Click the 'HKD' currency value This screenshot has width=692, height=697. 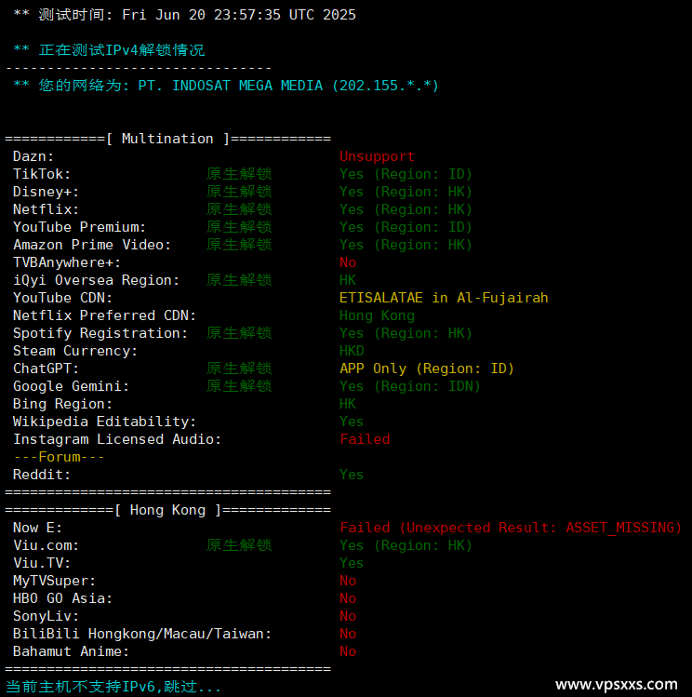click(x=352, y=351)
